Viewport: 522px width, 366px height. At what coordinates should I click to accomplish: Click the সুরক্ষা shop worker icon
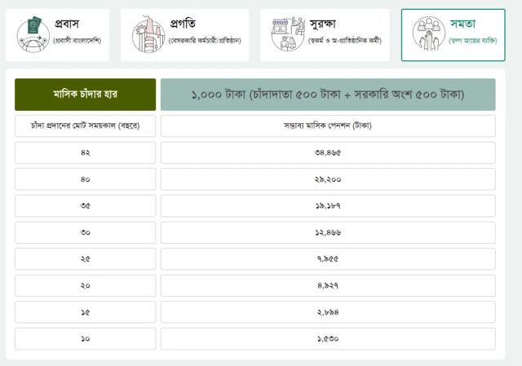coord(290,34)
